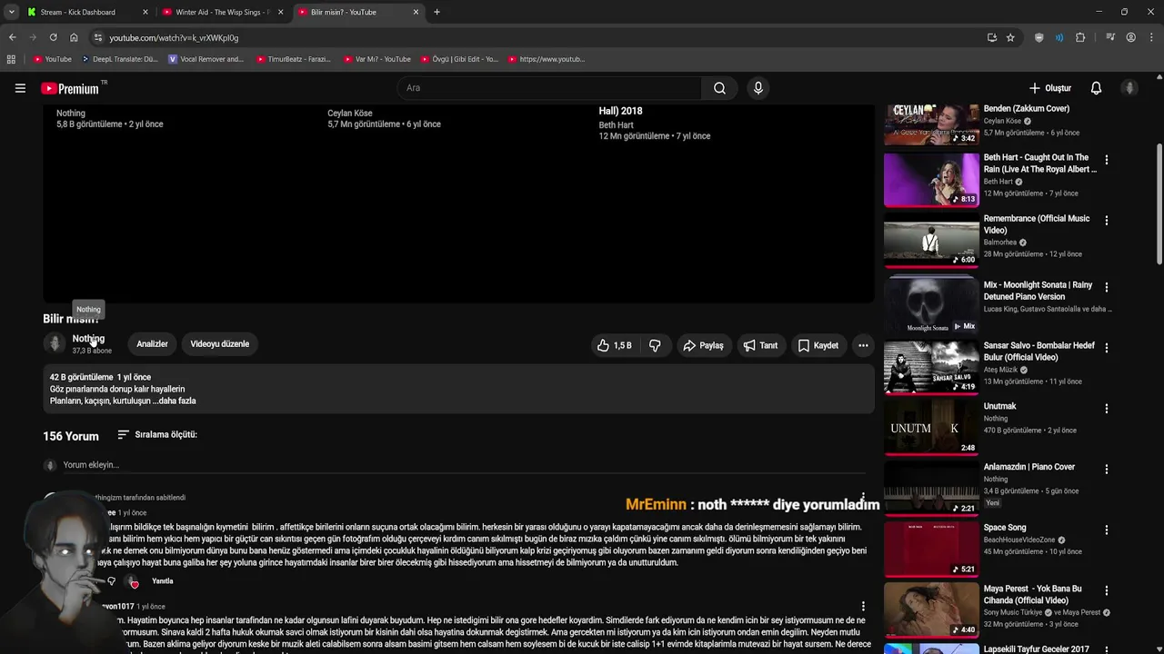Screen dimensions: 1164x654
Task: Open the browser home page
Action: [74, 37]
